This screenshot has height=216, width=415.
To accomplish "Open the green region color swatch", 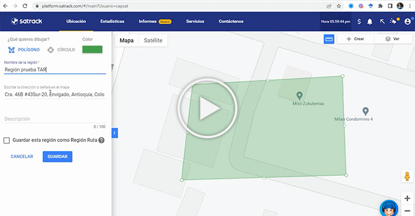I will coord(92,50).
